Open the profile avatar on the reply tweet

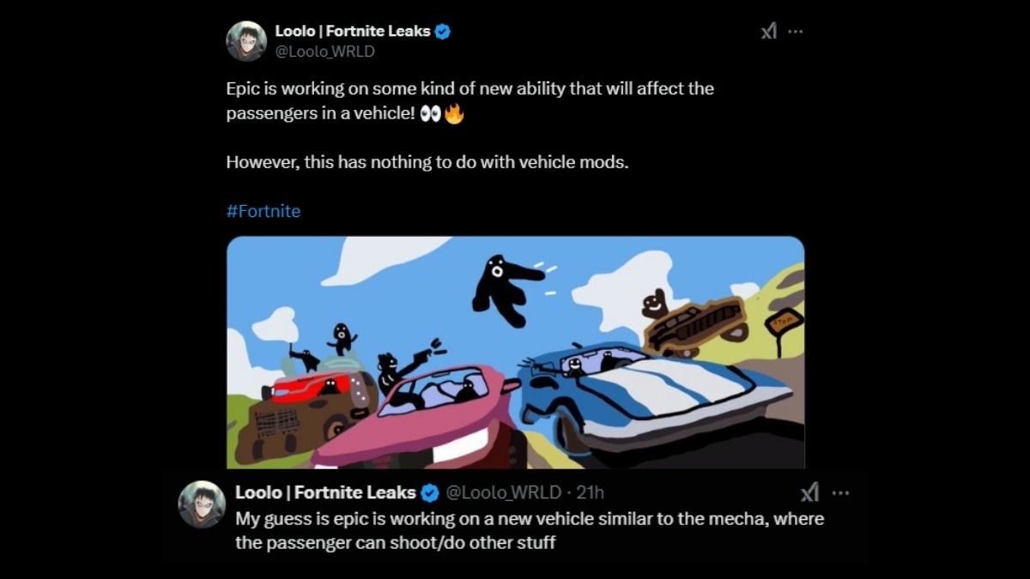pyautogui.click(x=202, y=504)
